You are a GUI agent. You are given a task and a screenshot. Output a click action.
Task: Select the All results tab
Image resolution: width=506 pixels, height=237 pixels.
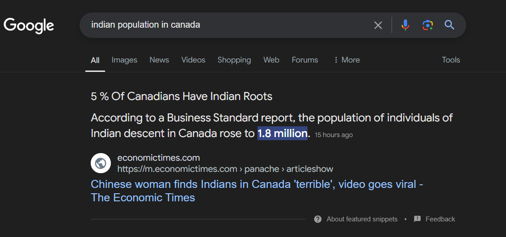click(95, 60)
